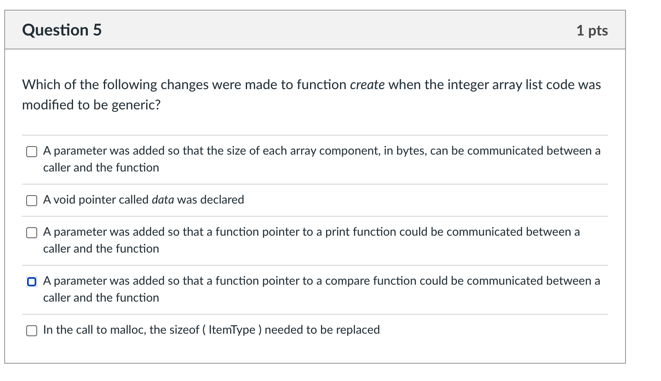
Task: Click the 'Question 5' heading
Action: 62,30
